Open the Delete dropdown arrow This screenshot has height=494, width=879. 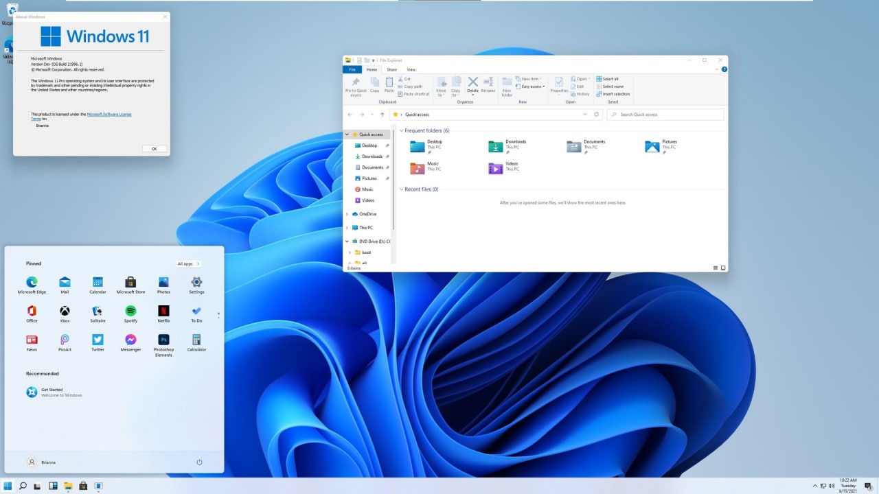(x=472, y=95)
